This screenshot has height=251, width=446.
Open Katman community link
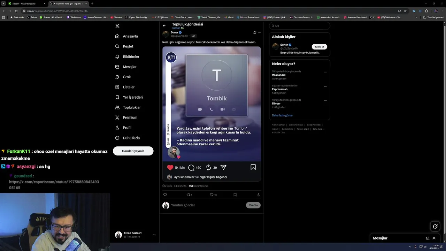[178, 28]
